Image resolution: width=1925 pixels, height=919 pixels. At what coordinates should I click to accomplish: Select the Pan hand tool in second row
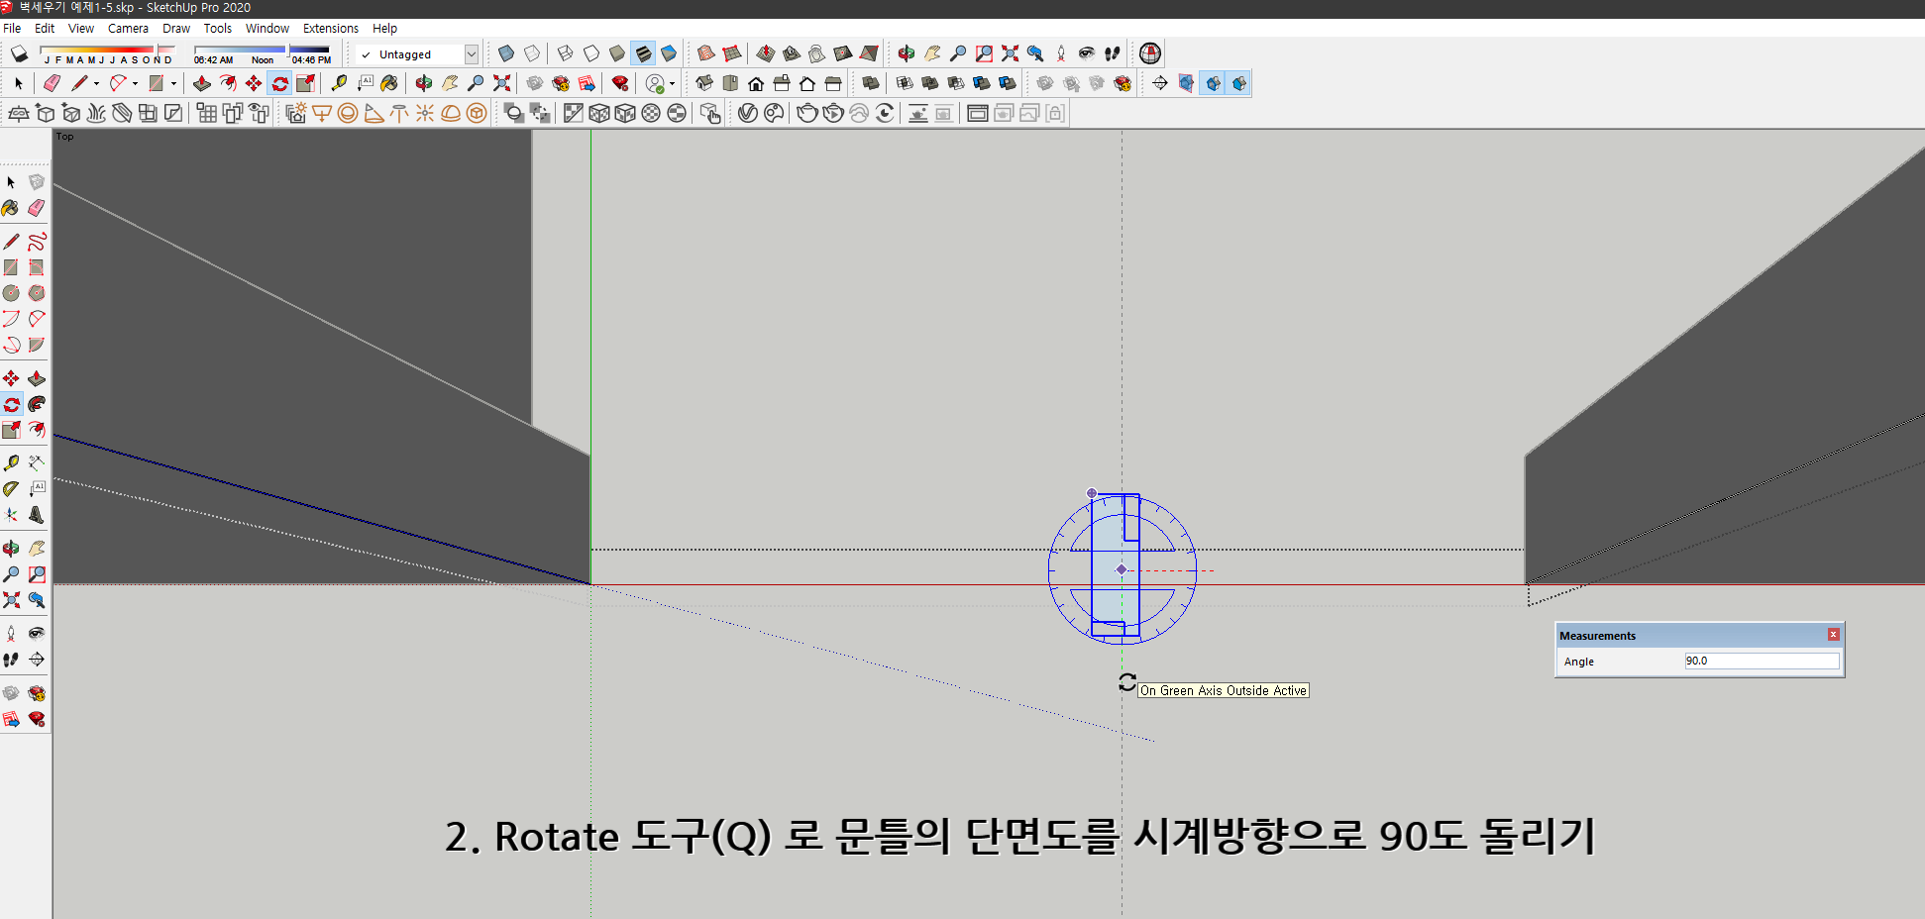tap(450, 83)
